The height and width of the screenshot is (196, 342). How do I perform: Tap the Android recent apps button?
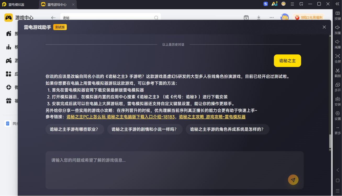[x=338, y=191]
